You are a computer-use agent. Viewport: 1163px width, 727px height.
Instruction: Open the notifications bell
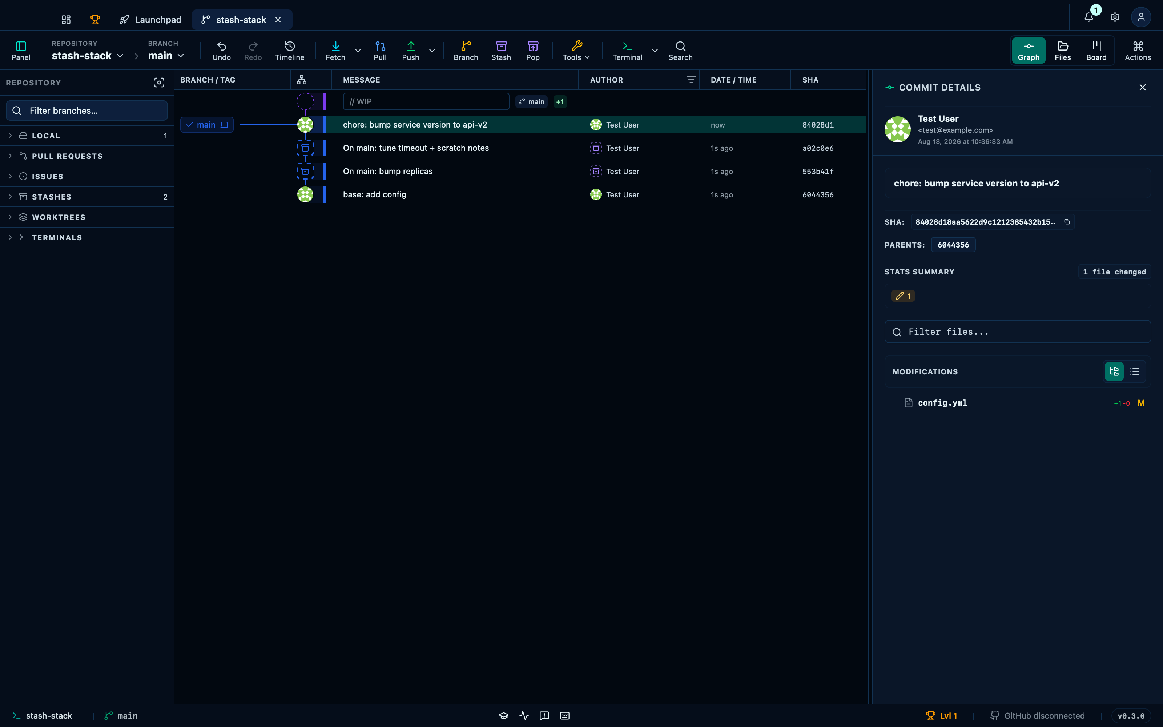[x=1088, y=17]
